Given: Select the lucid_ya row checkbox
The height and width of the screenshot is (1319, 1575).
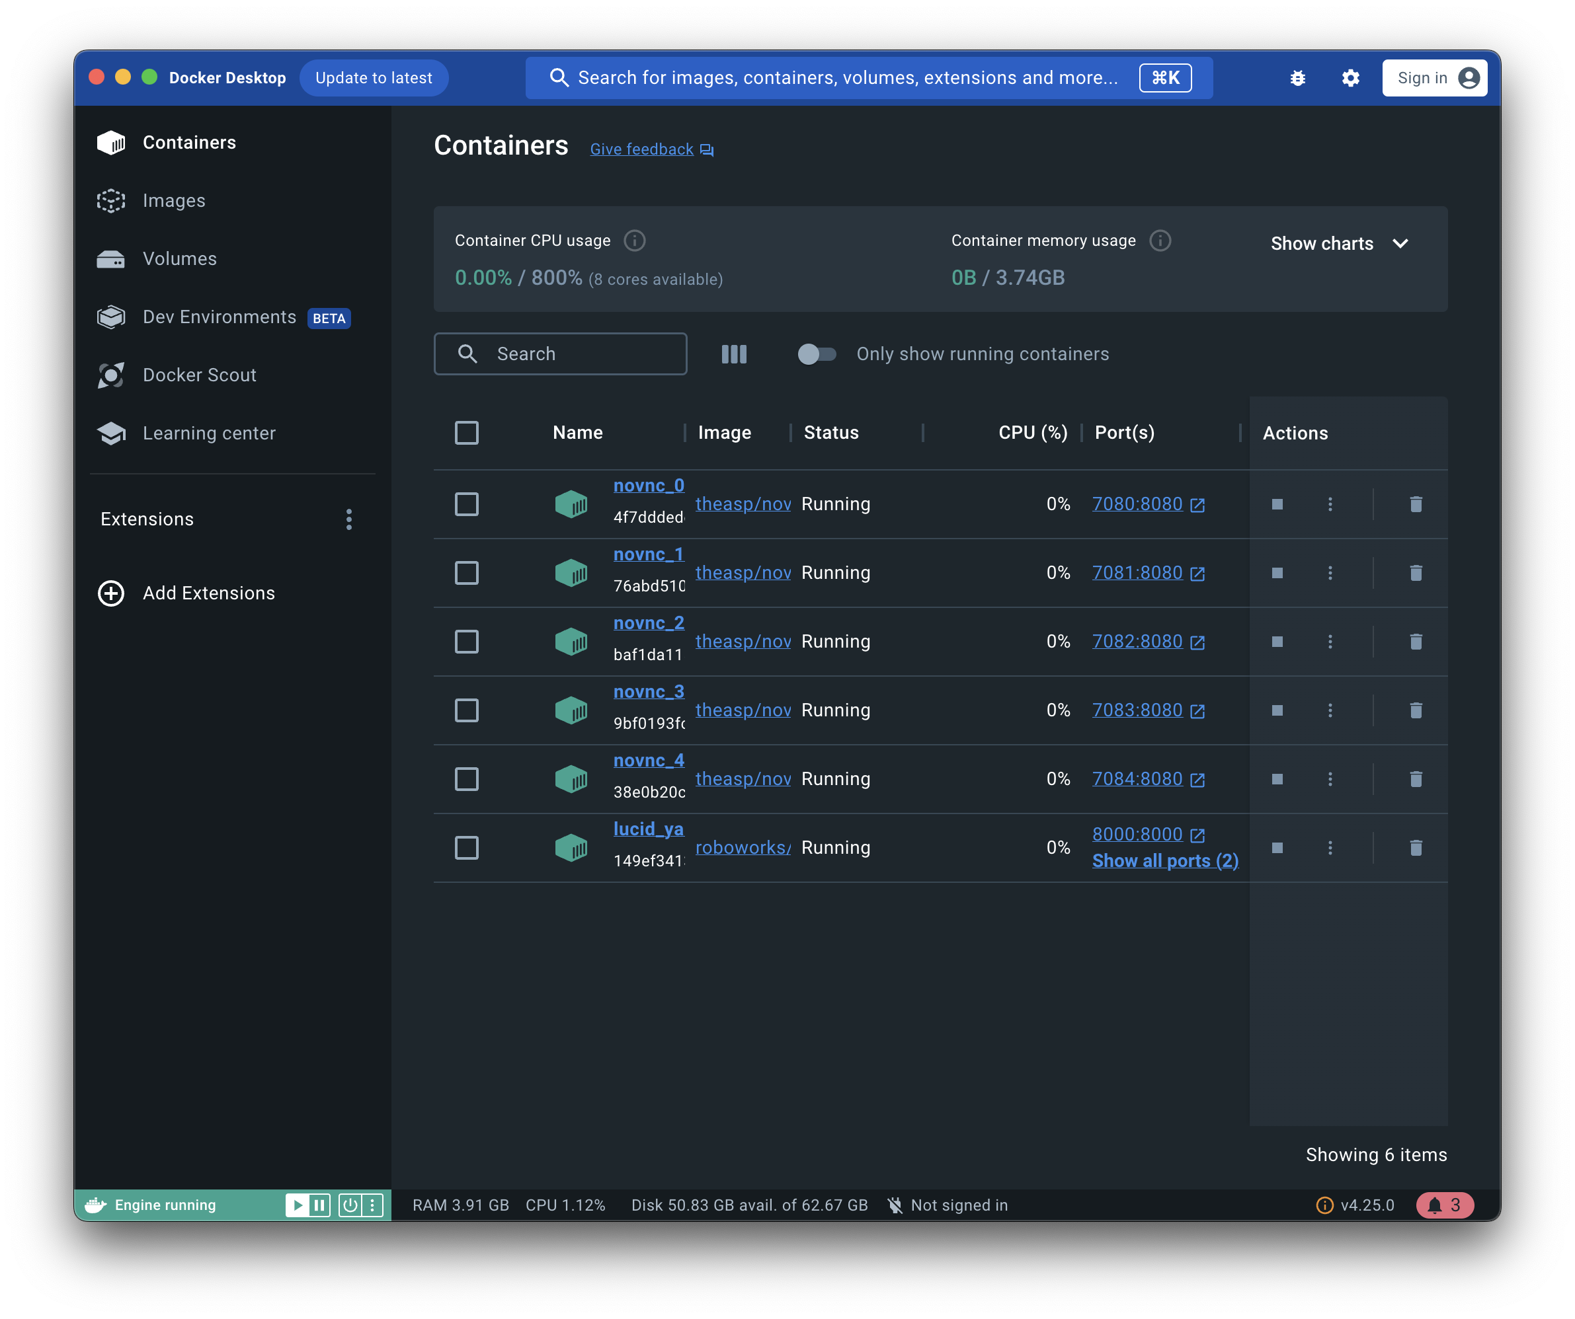Looking at the screenshot, I should [x=467, y=848].
